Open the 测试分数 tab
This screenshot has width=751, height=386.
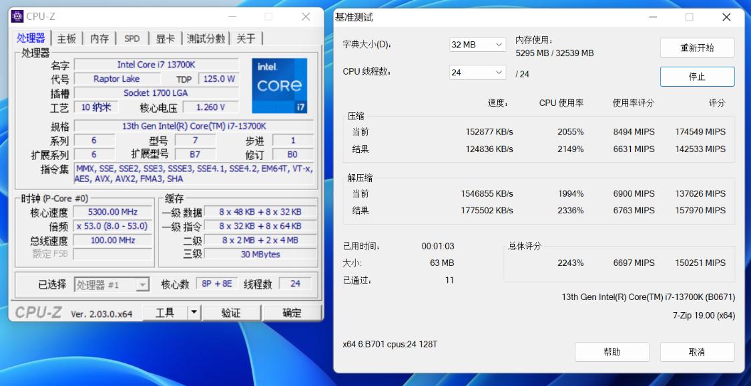207,39
